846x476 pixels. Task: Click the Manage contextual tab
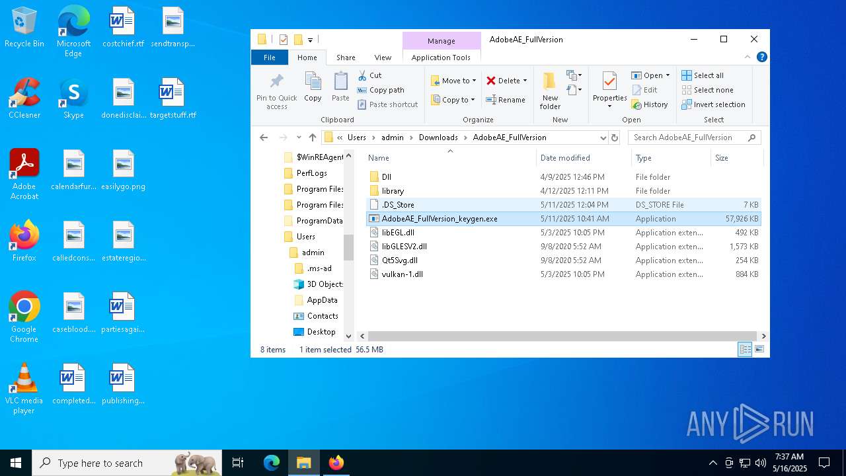click(x=441, y=41)
